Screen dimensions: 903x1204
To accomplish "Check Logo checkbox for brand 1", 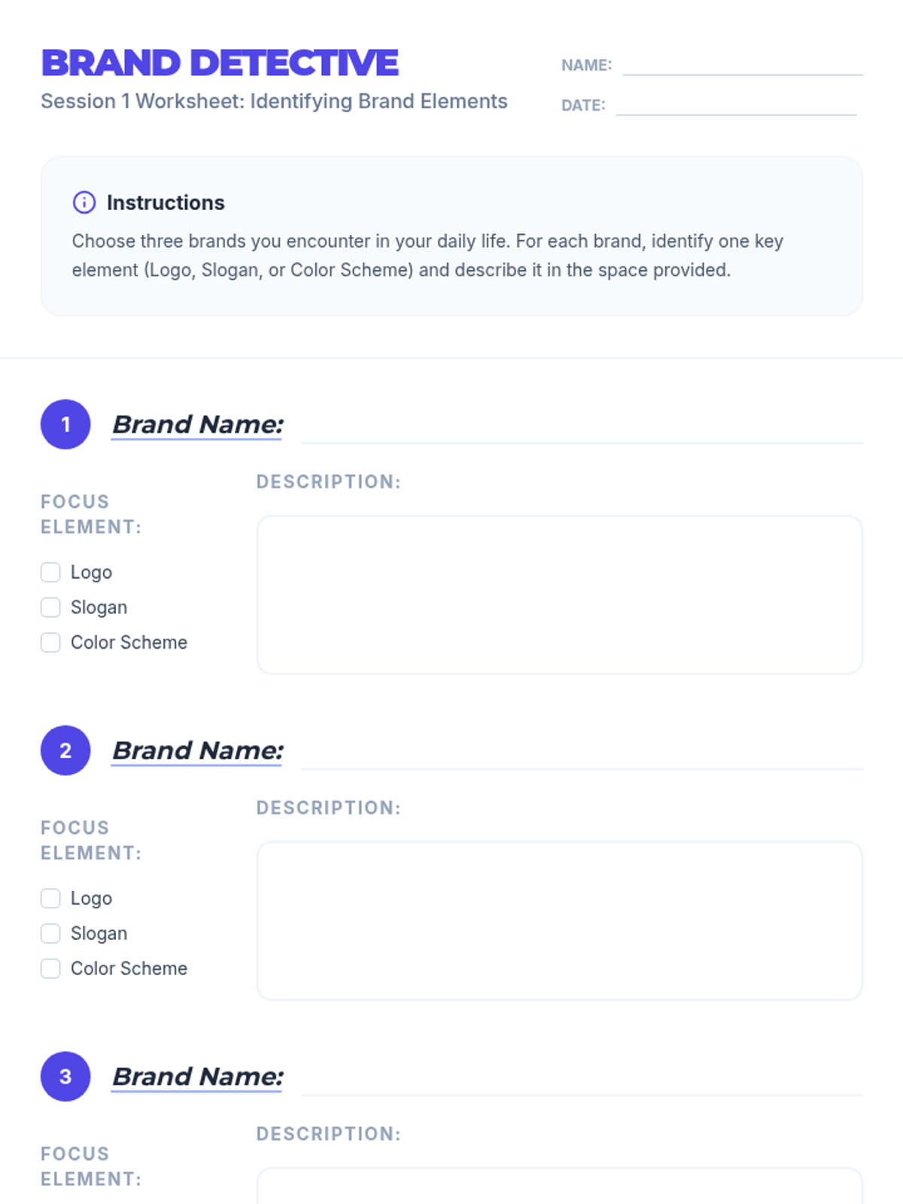I will pos(50,573).
